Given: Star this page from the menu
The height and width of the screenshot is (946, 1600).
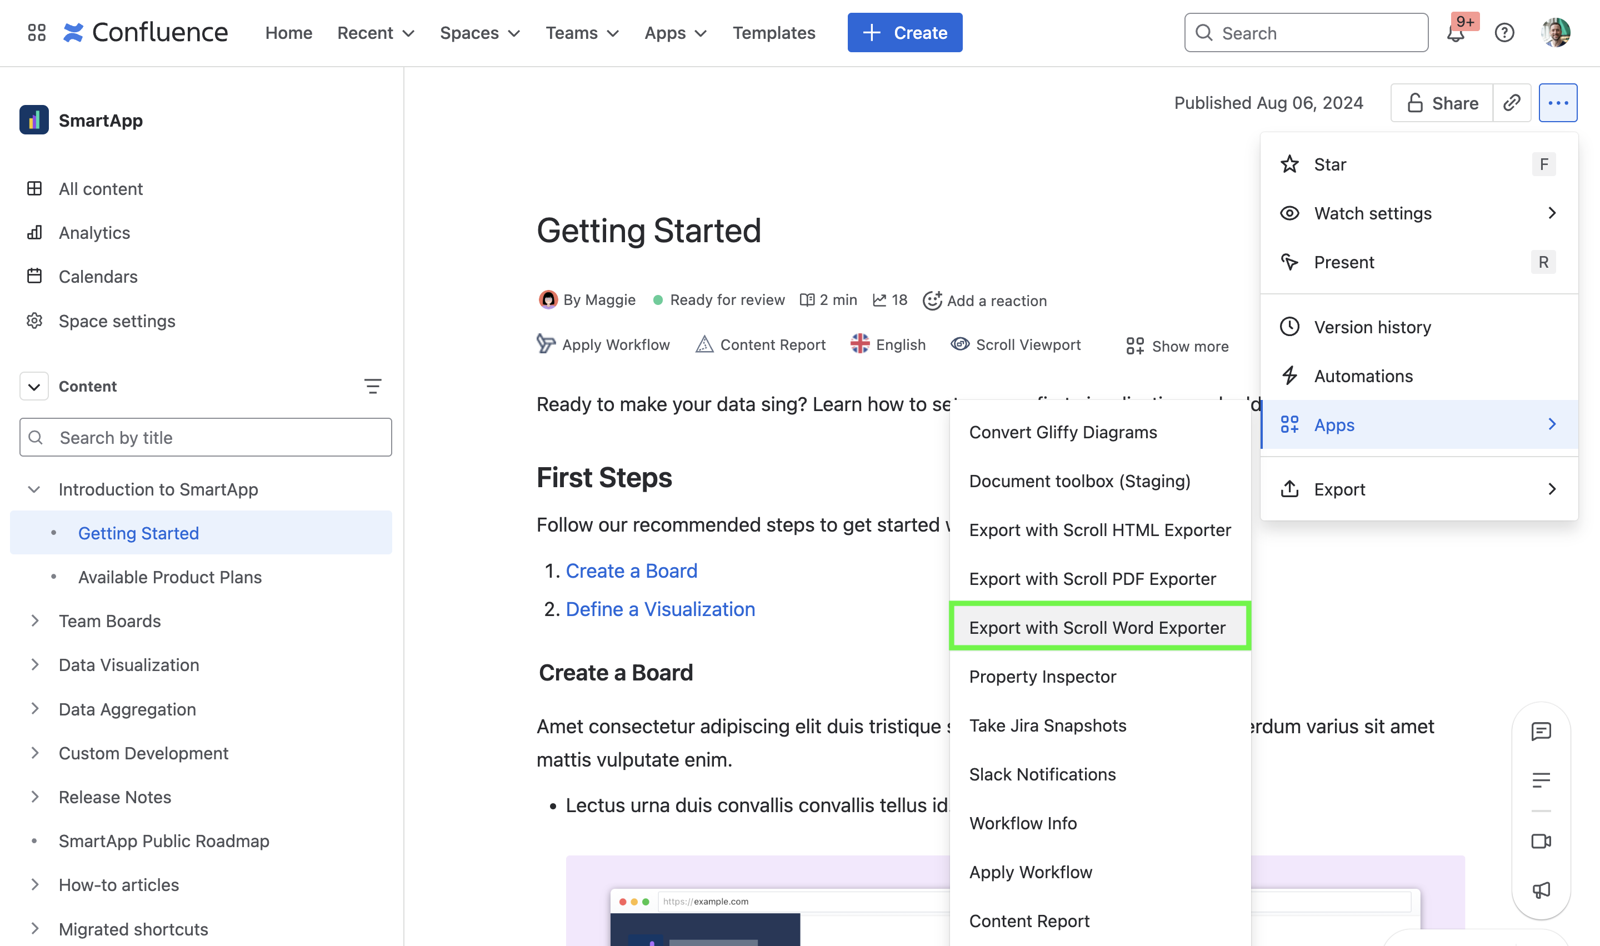Looking at the screenshot, I should click(1329, 164).
